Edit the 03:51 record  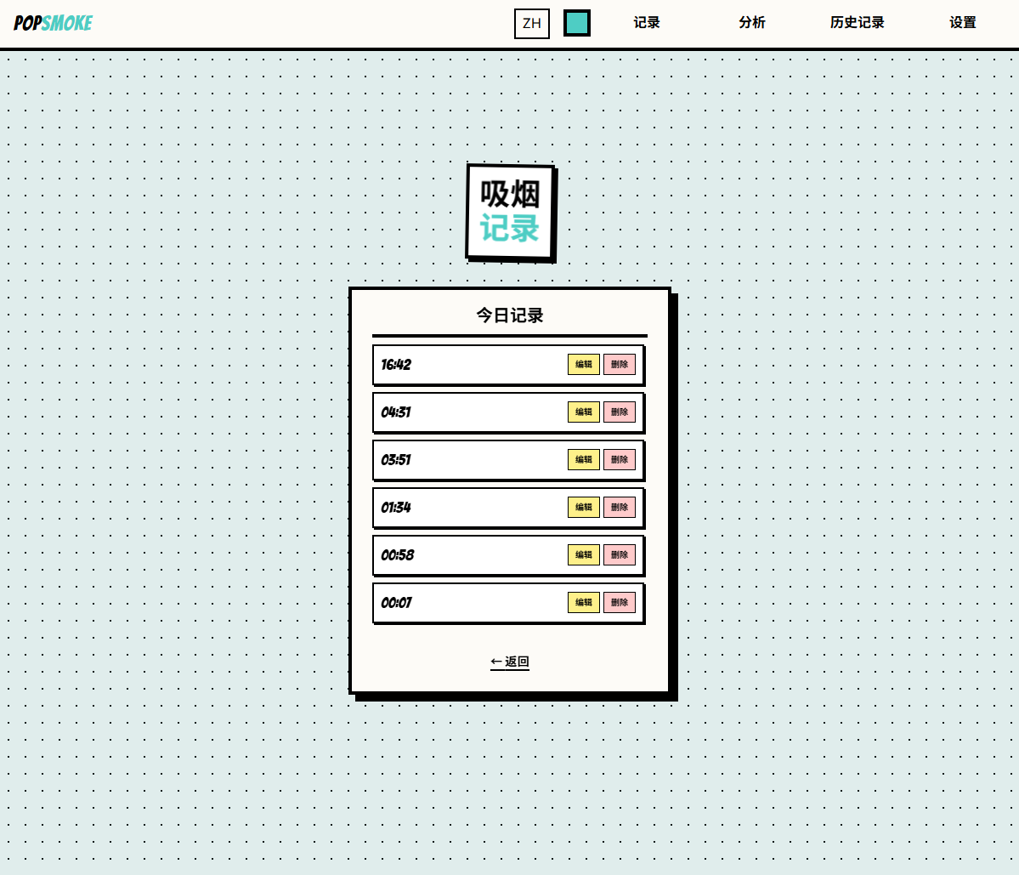tap(584, 460)
